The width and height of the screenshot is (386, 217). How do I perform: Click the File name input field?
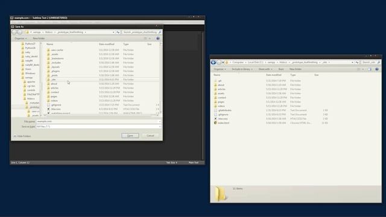coord(97,122)
